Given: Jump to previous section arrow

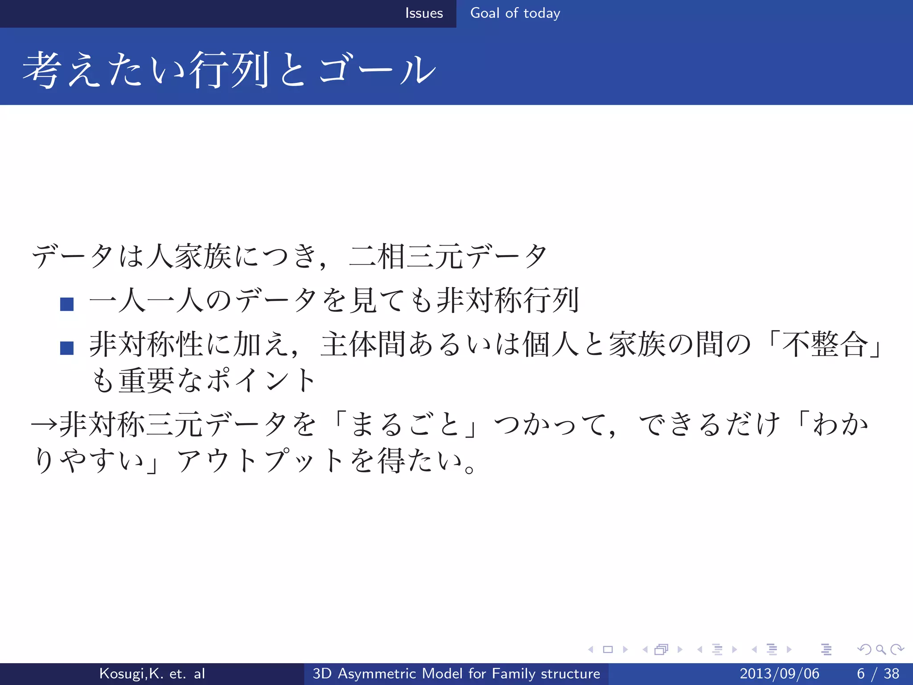Looking at the screenshot, I should pyautogui.click(x=754, y=650).
